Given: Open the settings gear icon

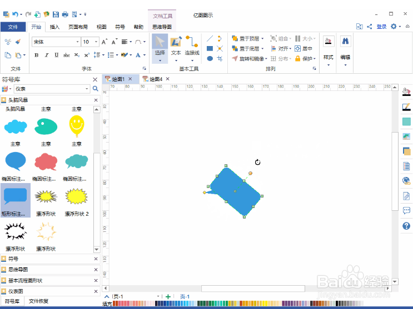Looking at the screenshot, I should click(394, 26).
